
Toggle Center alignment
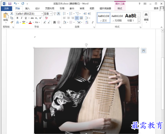68,18
